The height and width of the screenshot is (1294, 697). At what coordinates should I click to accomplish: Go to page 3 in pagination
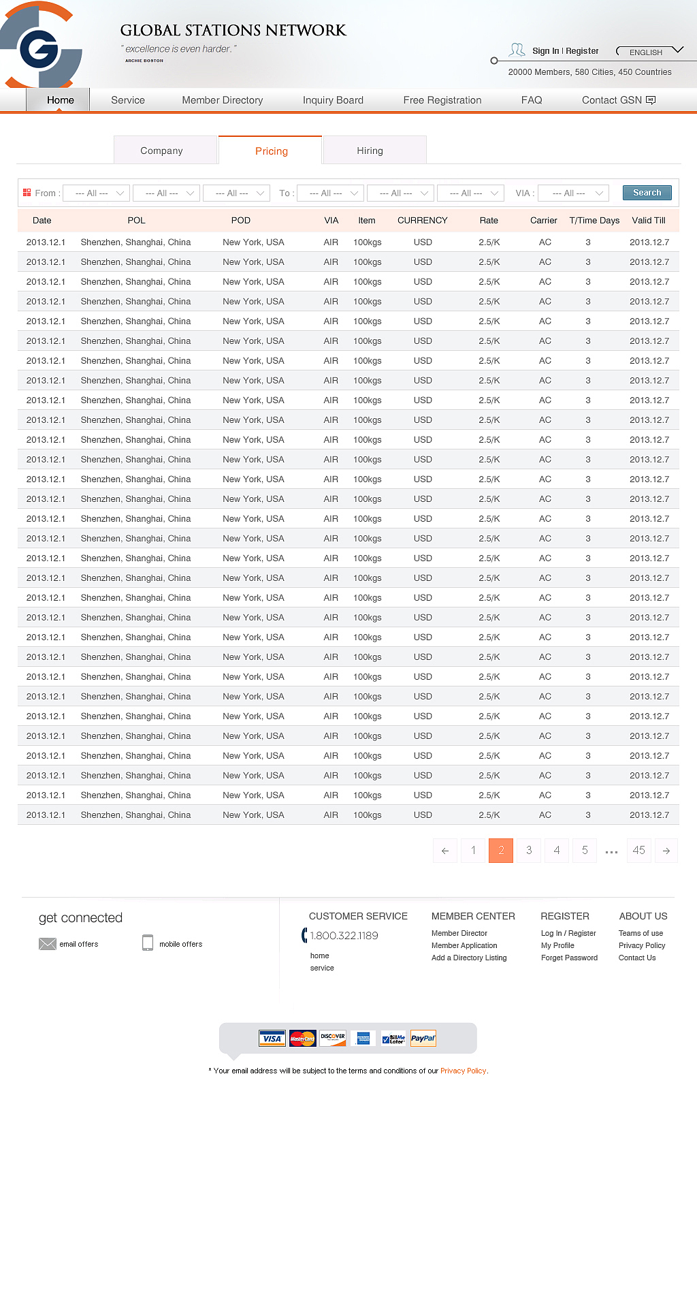point(529,851)
